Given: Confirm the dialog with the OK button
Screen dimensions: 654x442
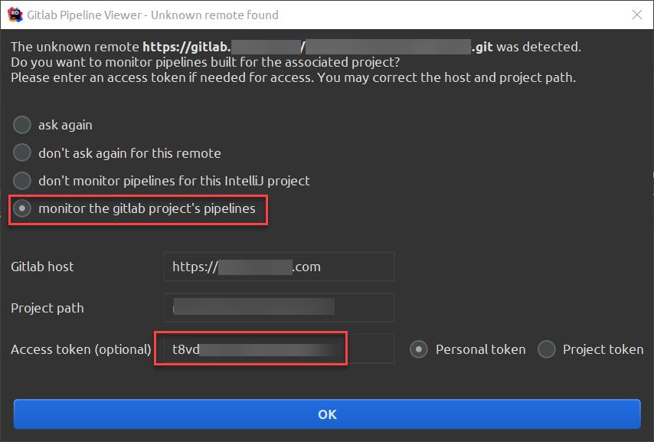Looking at the screenshot, I should 327,414.
